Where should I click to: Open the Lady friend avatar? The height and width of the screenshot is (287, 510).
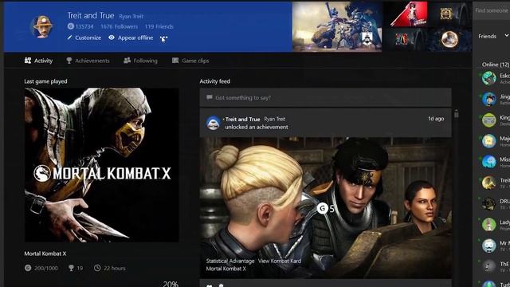point(488,225)
